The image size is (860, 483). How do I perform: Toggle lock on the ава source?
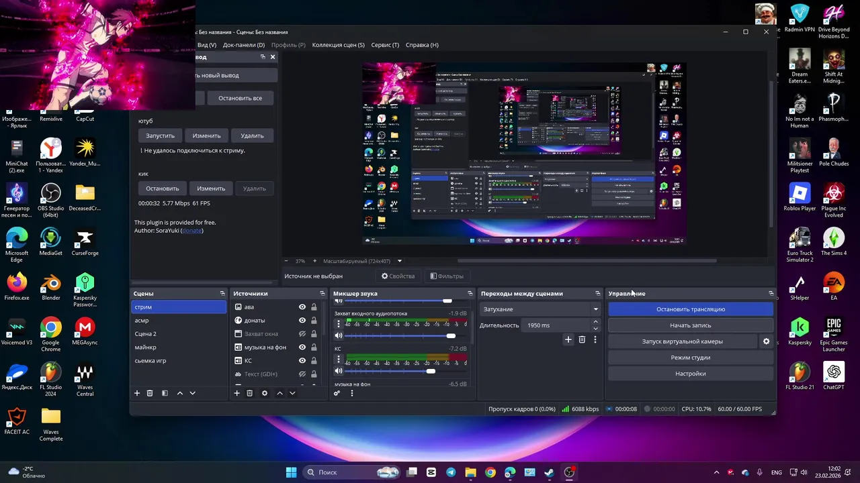(314, 307)
